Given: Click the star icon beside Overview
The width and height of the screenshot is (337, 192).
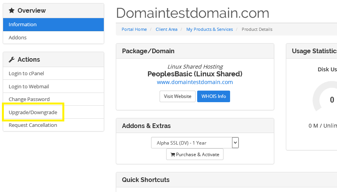Looking at the screenshot, I should [x=12, y=10].
